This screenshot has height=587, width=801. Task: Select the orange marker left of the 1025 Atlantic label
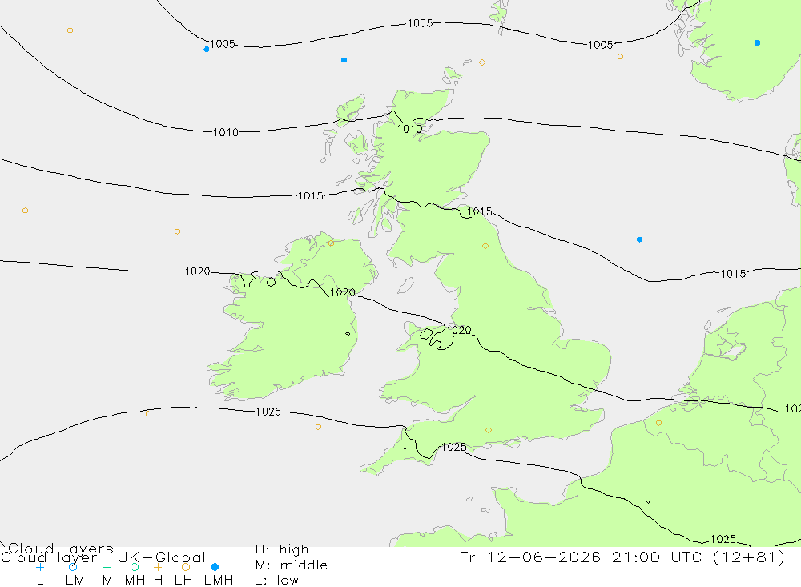point(148,414)
